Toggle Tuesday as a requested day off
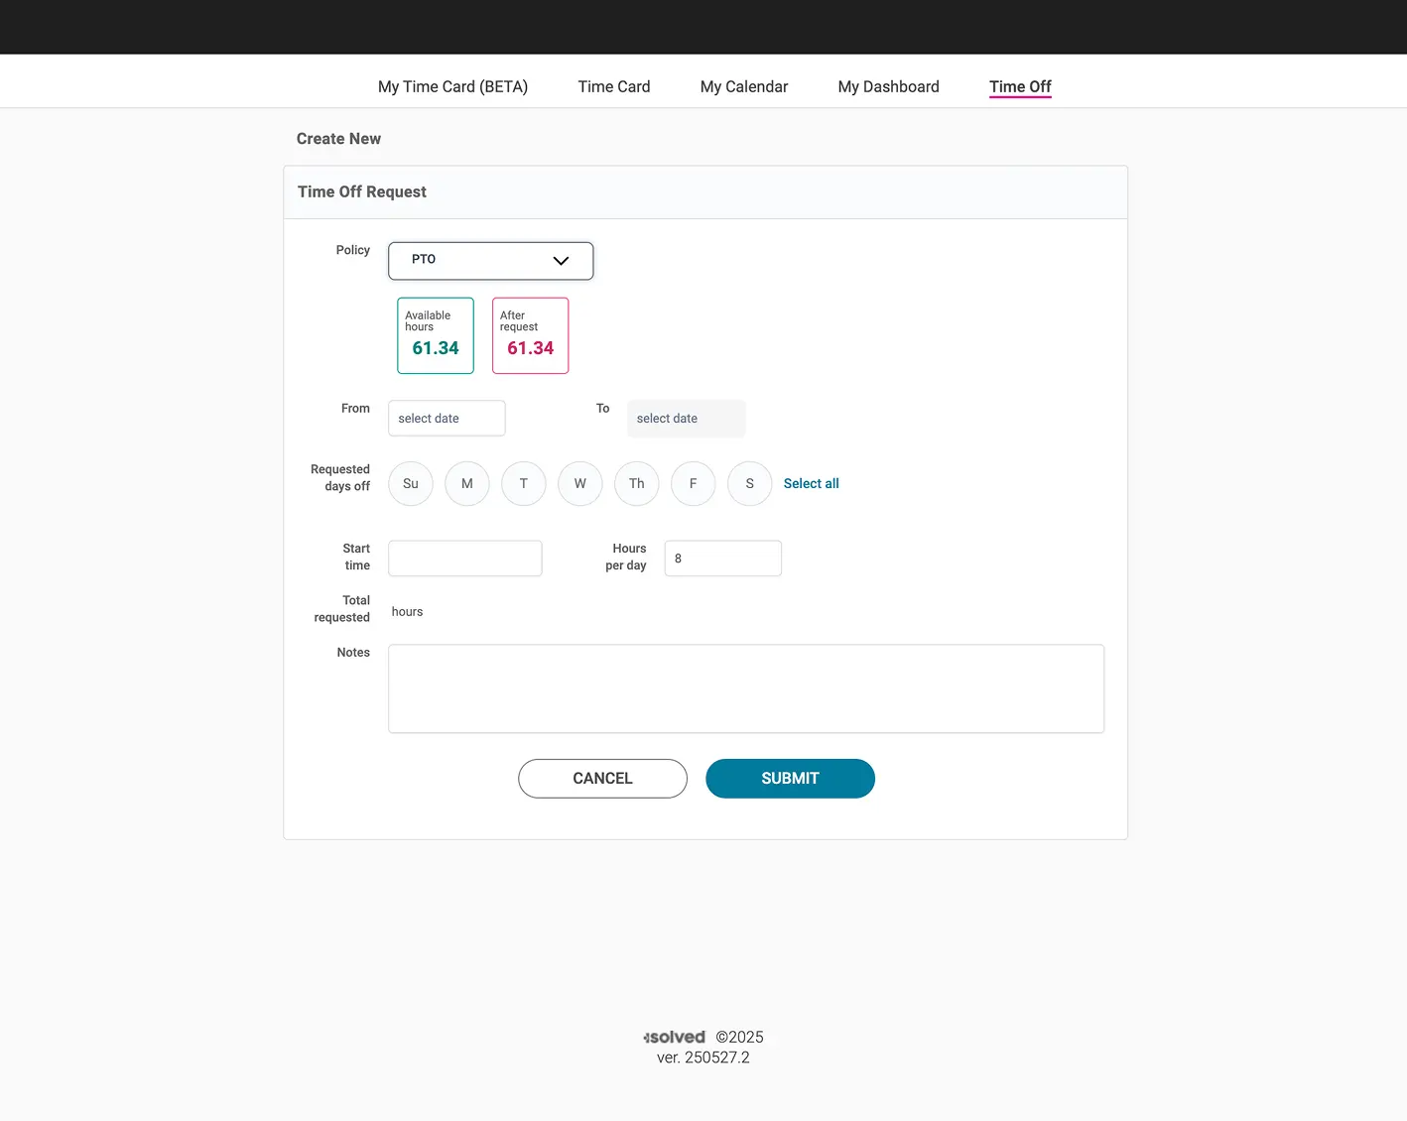The width and height of the screenshot is (1407, 1121). coord(523,483)
